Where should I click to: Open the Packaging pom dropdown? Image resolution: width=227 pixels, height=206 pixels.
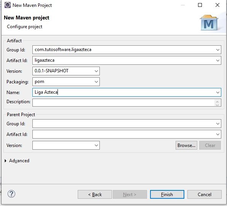(x=96, y=82)
